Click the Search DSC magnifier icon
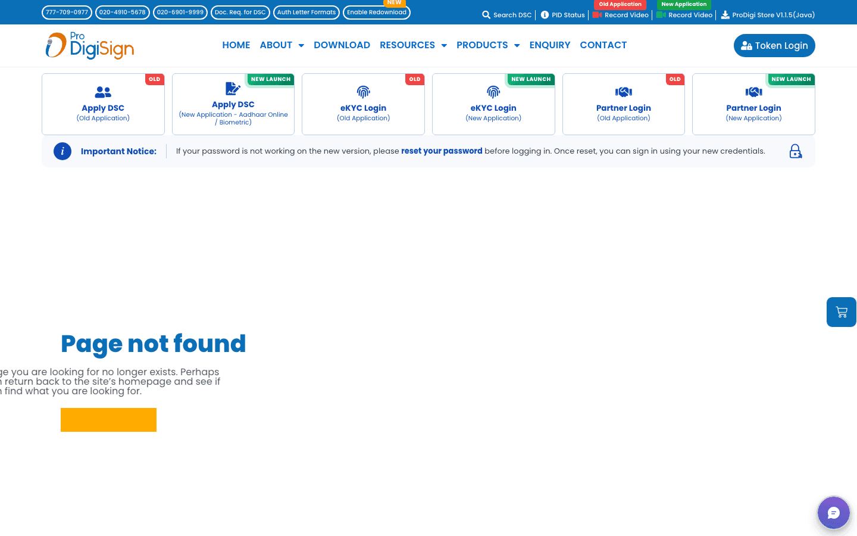This screenshot has height=536, width=857. 486,15
